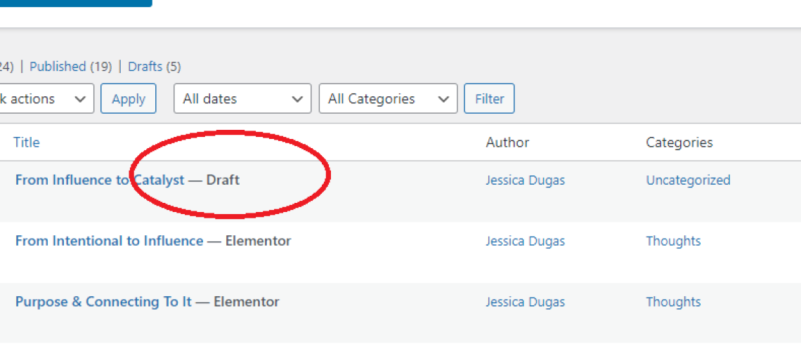Click the Filter button
801x351 pixels.
point(490,98)
